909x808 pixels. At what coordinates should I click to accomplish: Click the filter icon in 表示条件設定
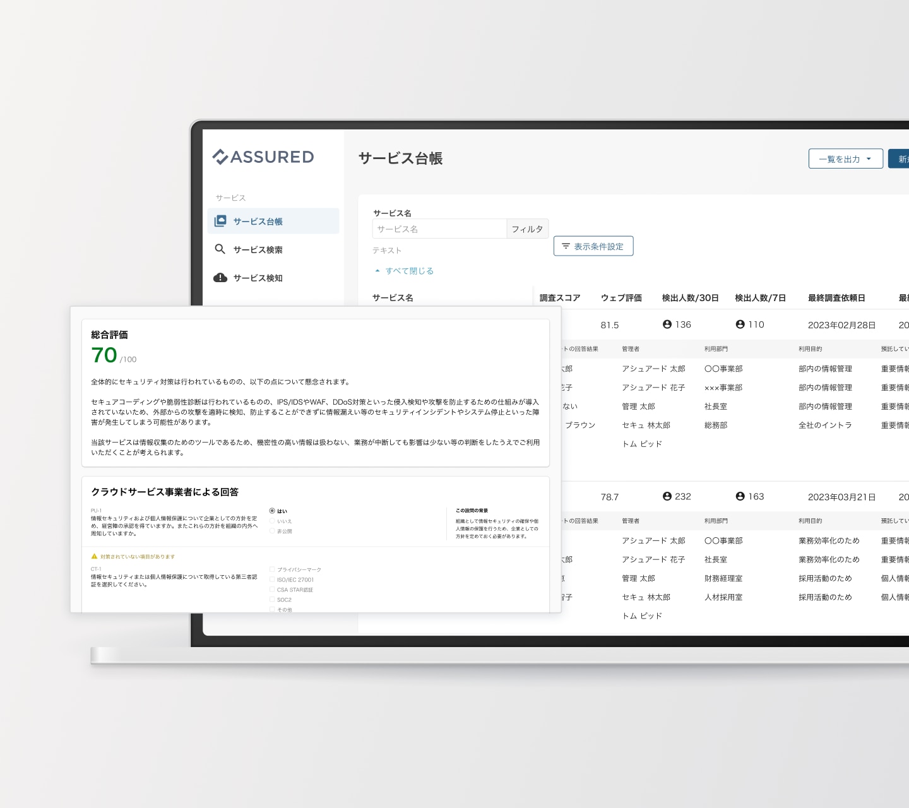pos(566,246)
